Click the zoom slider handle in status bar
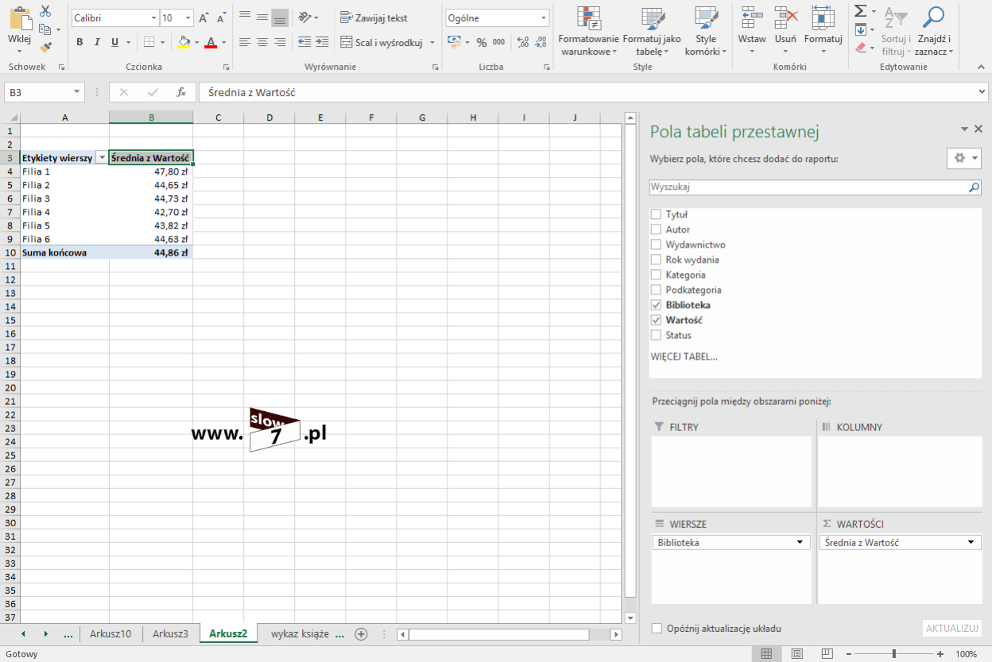 894,654
